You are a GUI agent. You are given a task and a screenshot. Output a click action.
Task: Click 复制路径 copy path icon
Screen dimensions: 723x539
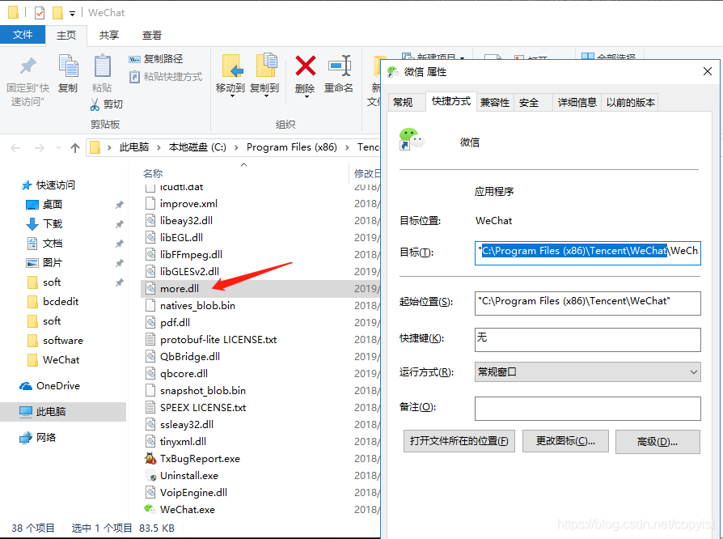click(134, 59)
